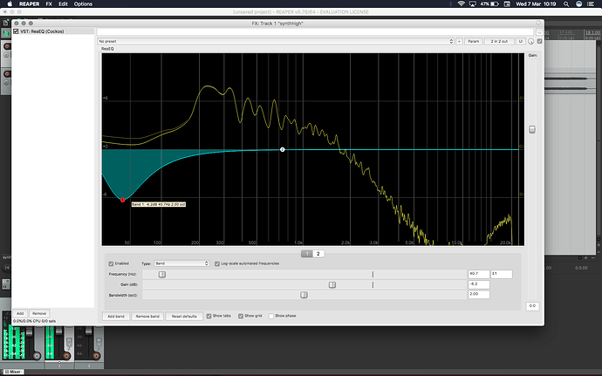The height and width of the screenshot is (376, 602).
Task: Toggle Log-scale automated frequencies
Action: [x=217, y=263]
